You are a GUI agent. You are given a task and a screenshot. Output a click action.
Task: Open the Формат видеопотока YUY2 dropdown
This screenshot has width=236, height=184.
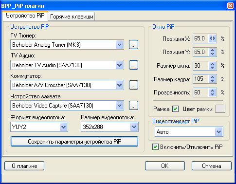pyautogui.click(x=63, y=127)
